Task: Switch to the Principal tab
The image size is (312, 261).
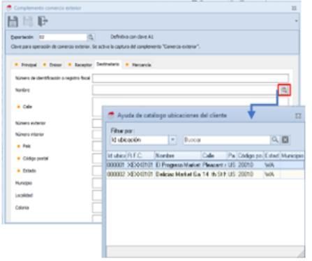Action: [x=26, y=65]
